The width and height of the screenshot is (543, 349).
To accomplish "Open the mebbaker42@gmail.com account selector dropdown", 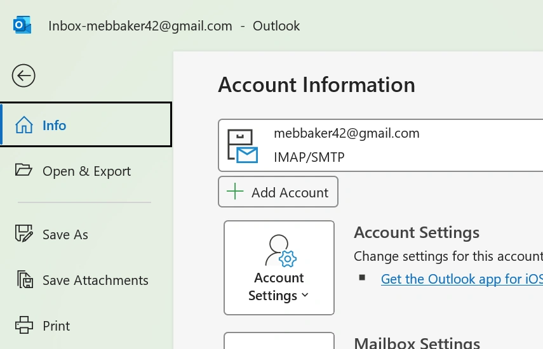I will click(x=380, y=145).
